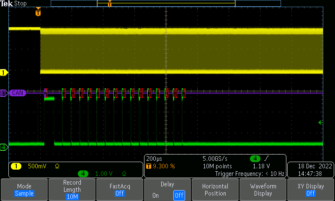Image resolution: width=335 pixels, height=201 pixels.
Task: Click the Stop acquisition status text
Action: [x=21, y=3]
